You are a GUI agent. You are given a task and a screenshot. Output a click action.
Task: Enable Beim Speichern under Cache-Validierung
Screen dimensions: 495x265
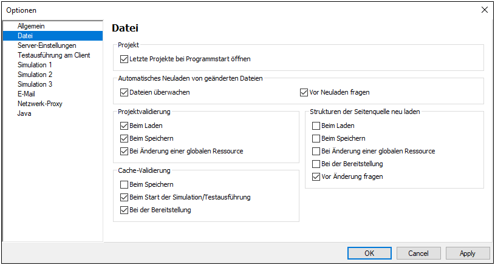[125, 184]
